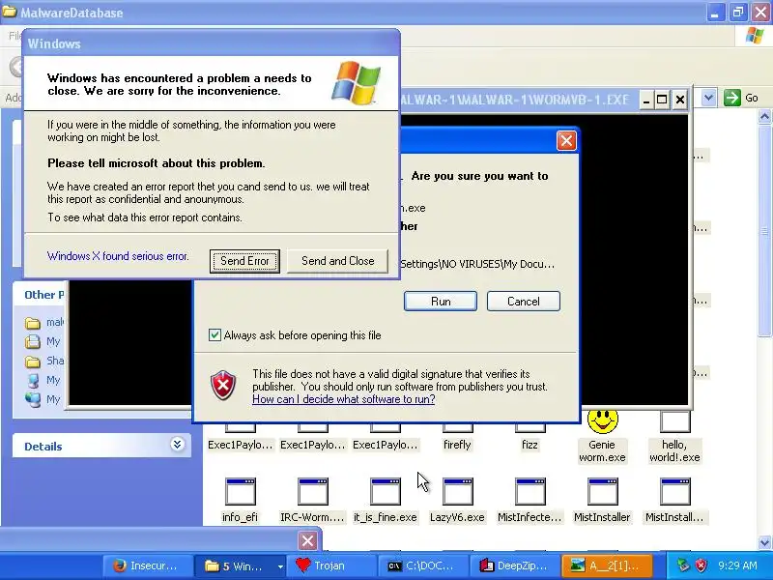Viewport: 773px width, 580px height.
Task: Click the red shield warning icon
Action: [223, 386]
